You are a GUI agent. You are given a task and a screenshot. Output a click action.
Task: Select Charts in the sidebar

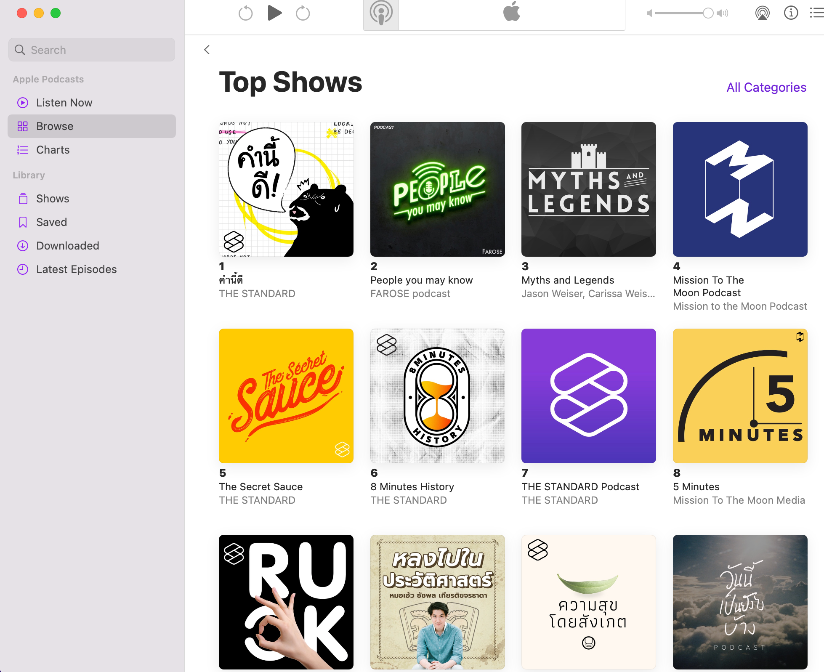[53, 150]
